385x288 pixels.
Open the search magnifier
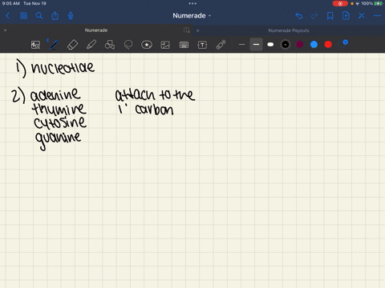[39, 16]
